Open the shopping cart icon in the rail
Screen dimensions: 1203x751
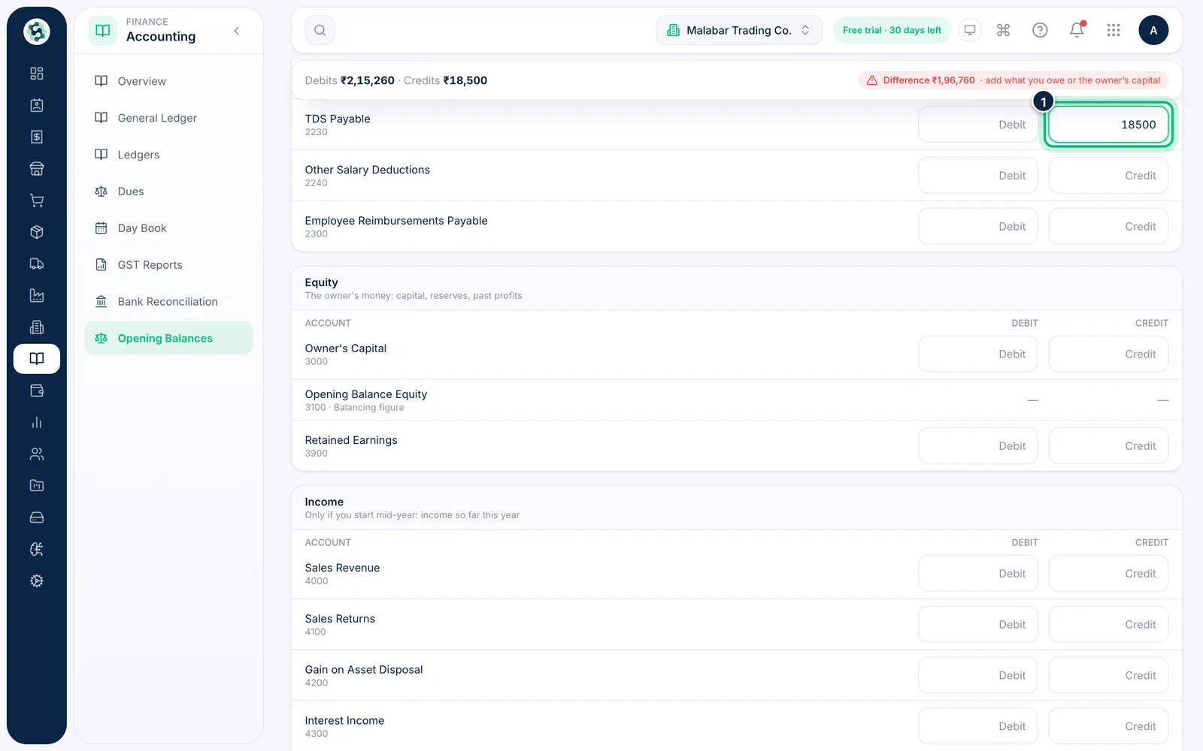[36, 201]
